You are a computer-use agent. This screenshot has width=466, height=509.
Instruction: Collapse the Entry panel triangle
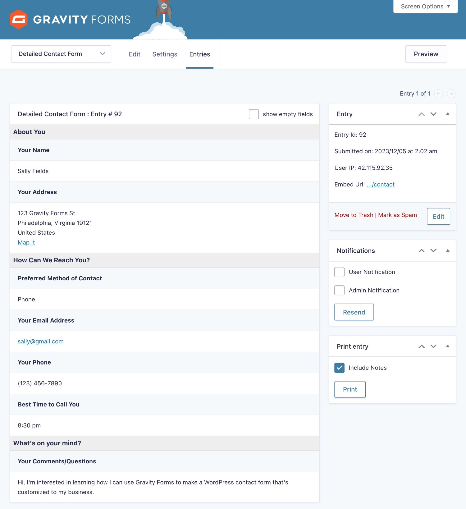tap(448, 114)
